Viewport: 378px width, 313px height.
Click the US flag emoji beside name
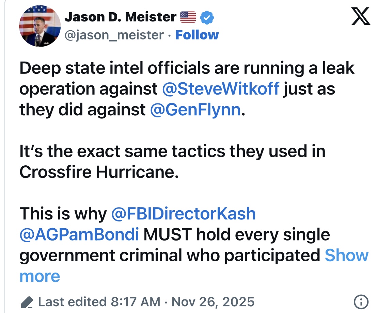(188, 17)
